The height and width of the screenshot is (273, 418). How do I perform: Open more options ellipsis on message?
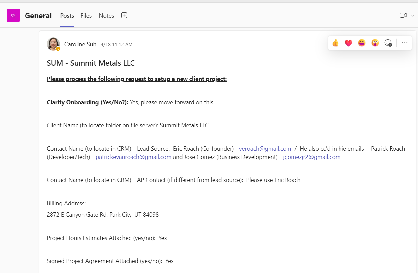click(405, 43)
